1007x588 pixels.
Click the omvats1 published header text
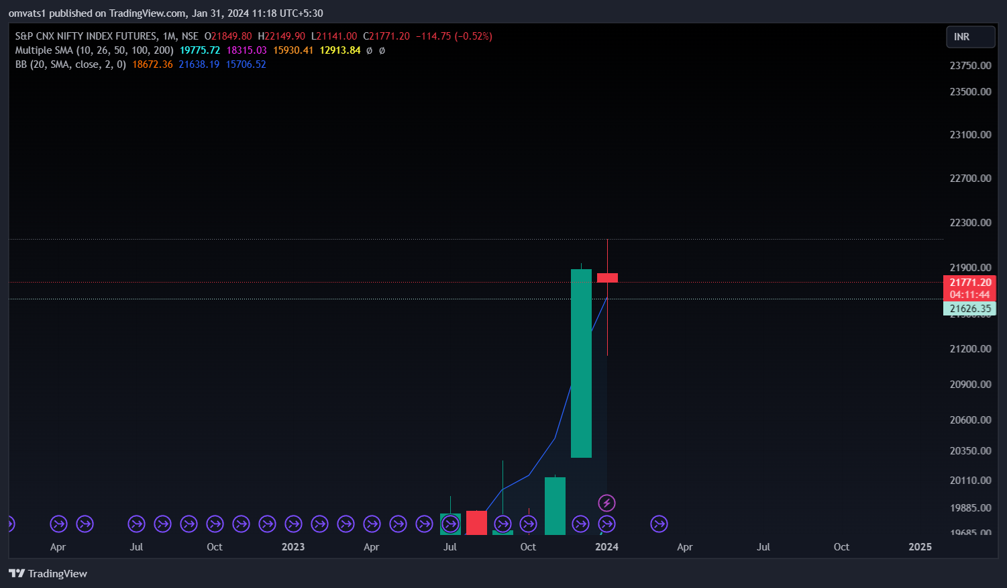tap(166, 13)
